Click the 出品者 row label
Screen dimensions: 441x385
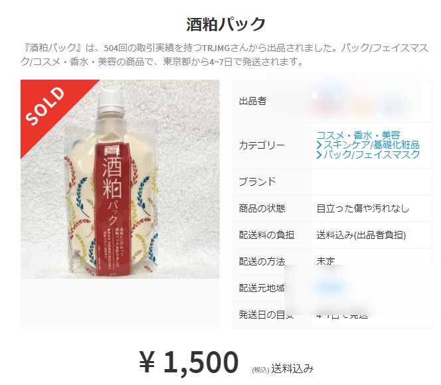[252, 101]
